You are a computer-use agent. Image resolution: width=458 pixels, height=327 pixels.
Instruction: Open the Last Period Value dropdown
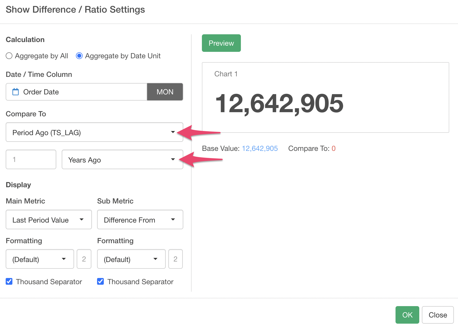(x=49, y=220)
